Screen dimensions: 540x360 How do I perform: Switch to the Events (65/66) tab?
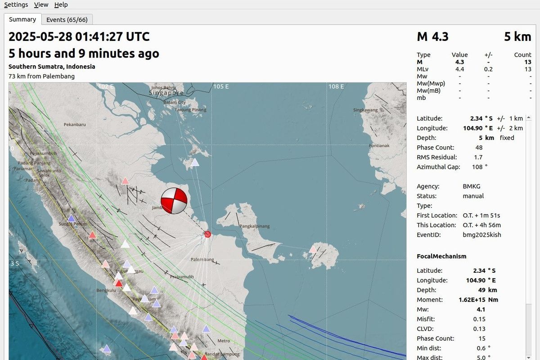coord(67,19)
